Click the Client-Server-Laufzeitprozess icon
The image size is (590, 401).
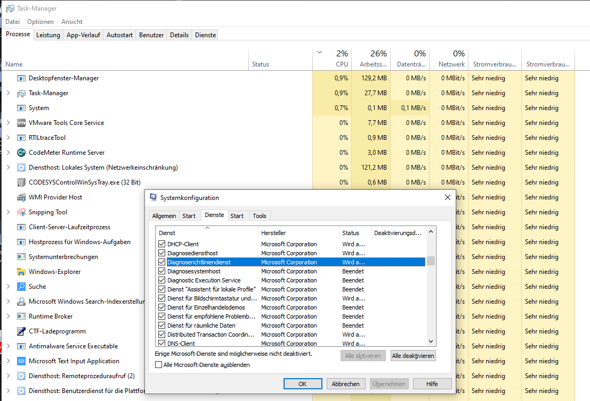pyautogui.click(x=21, y=227)
